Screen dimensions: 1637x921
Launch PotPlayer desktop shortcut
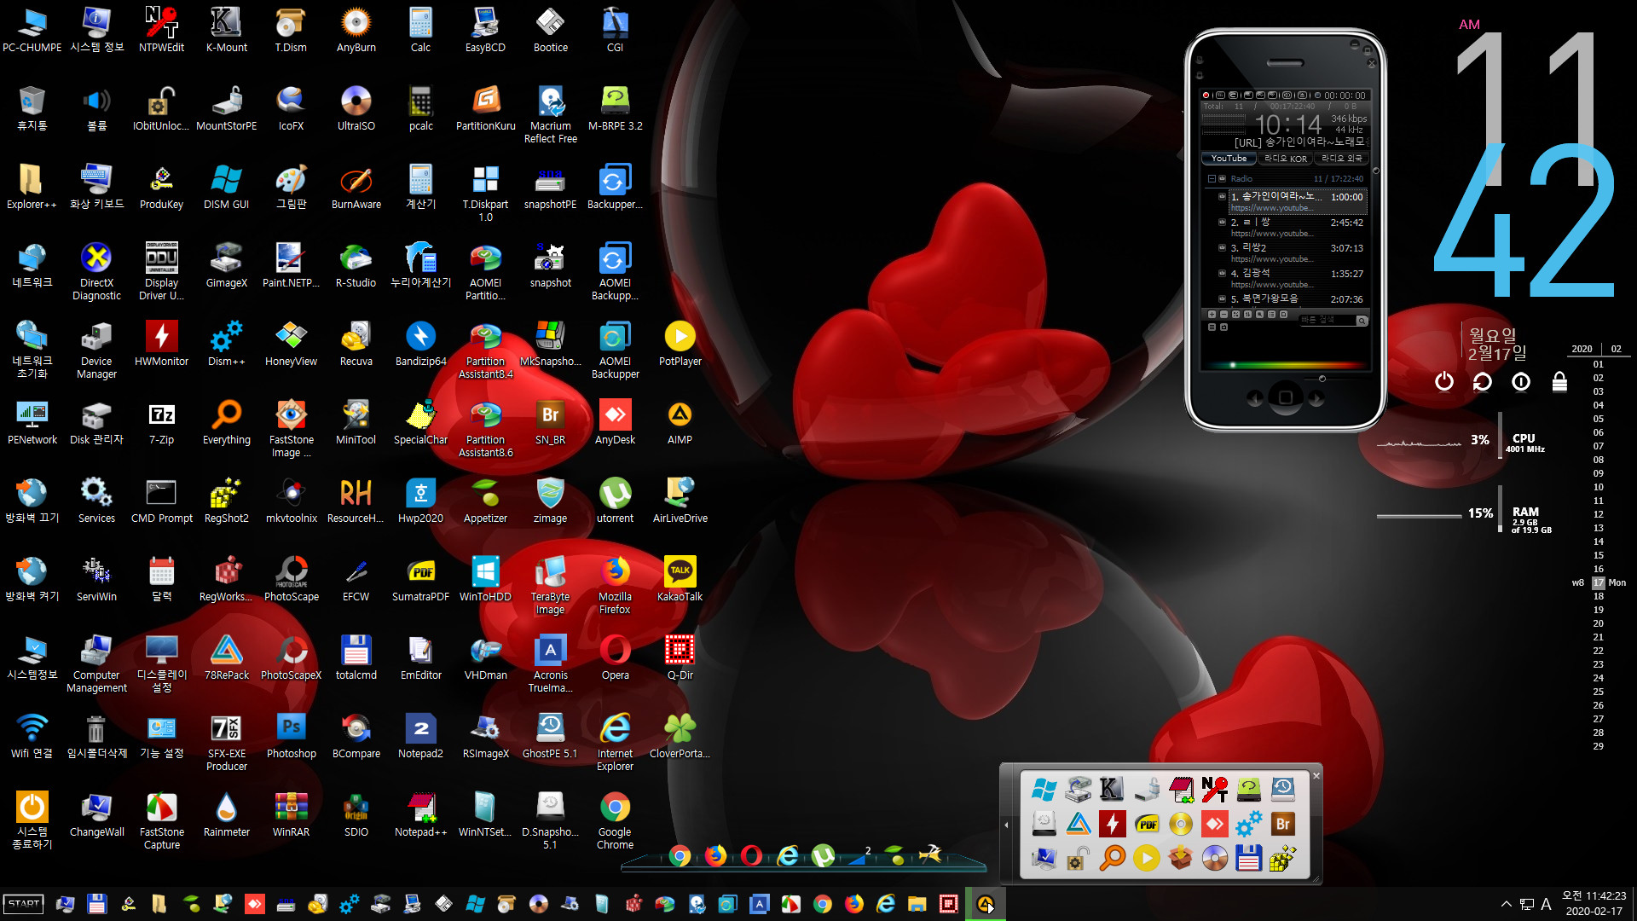click(680, 344)
